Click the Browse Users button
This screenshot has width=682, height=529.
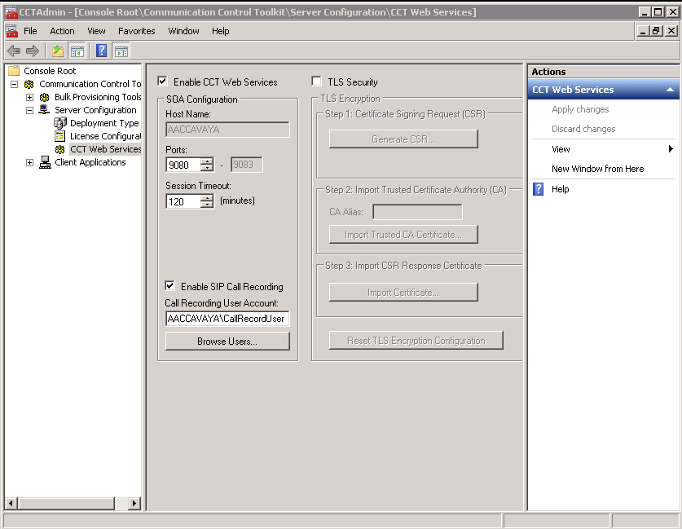coord(227,341)
